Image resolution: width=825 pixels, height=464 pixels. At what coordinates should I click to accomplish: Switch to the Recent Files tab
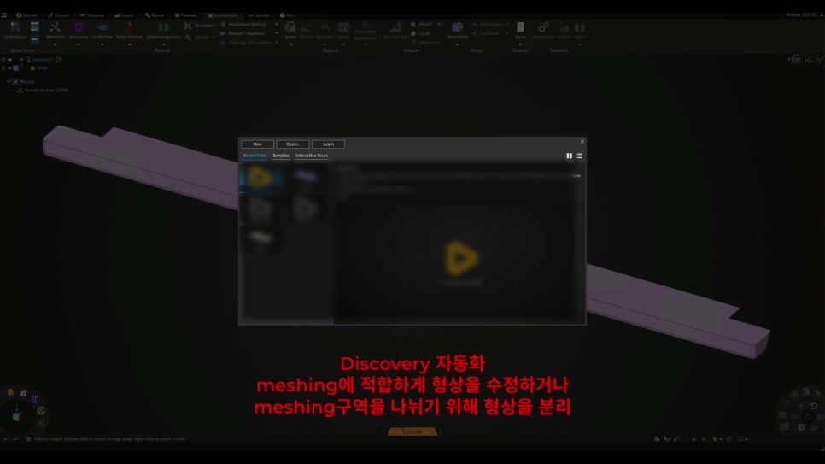(255, 156)
